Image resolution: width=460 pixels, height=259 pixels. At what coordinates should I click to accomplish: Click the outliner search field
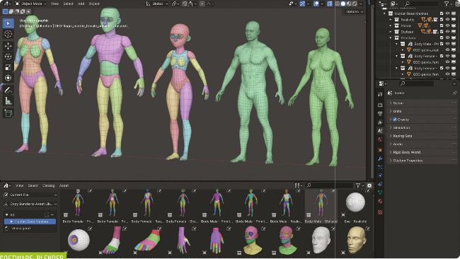[x=421, y=4]
